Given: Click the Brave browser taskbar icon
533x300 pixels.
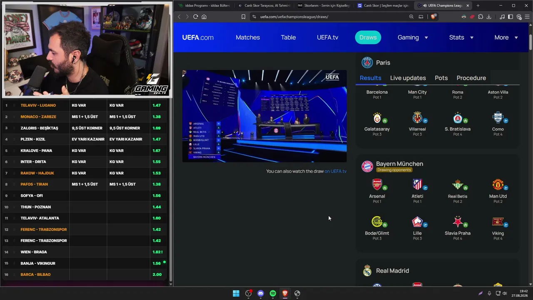Looking at the screenshot, I should point(285,293).
